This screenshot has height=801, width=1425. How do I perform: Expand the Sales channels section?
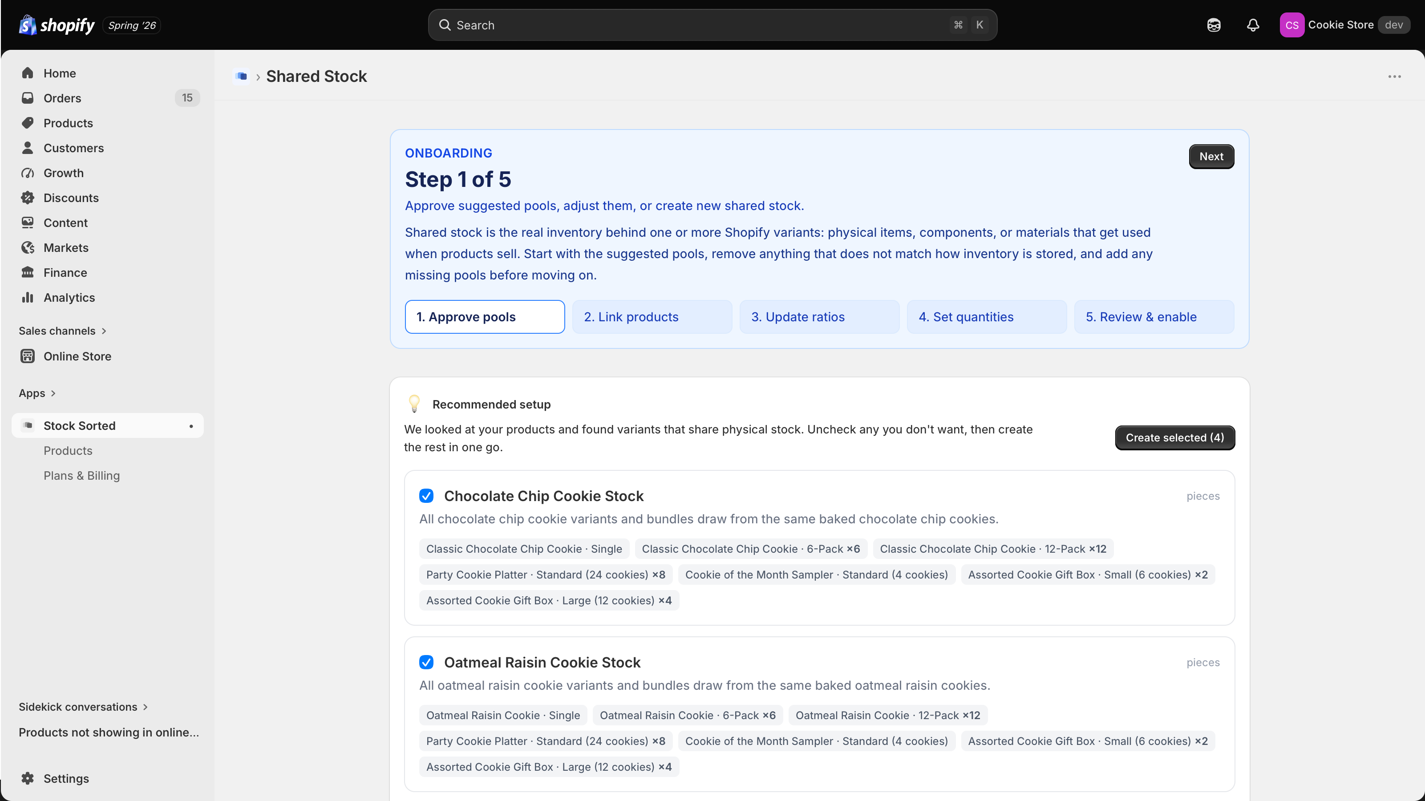[62, 331]
